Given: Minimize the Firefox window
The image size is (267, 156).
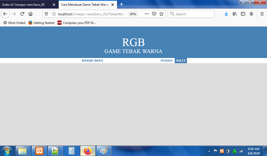Looking at the screenshot, I should pos(243,2).
